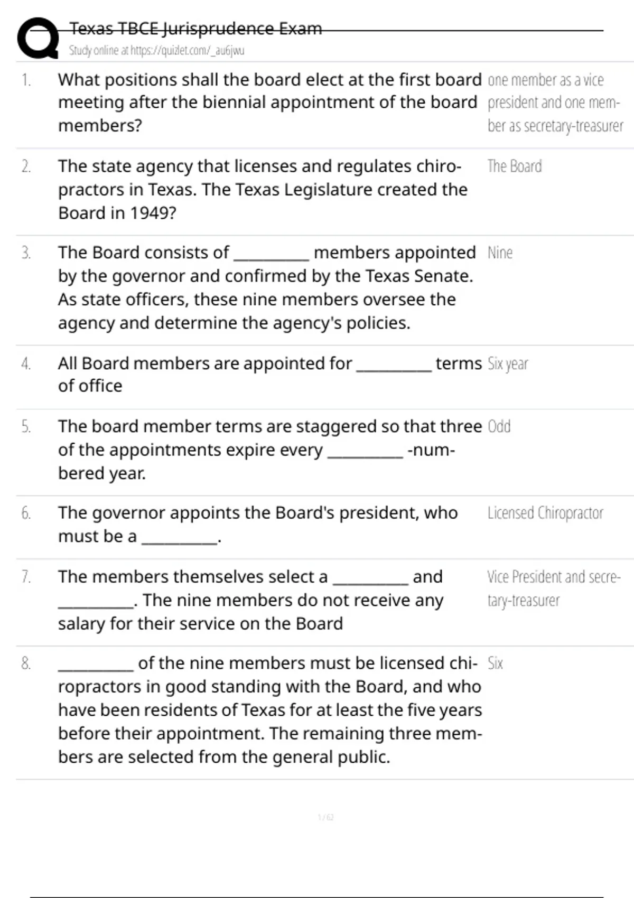Click the answer 'Six' for question 8
The image size is (634, 898).
coord(495,663)
